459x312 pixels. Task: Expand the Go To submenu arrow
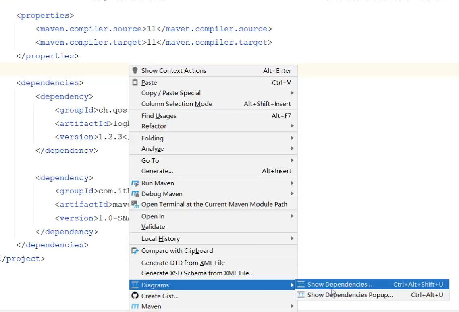292,160
